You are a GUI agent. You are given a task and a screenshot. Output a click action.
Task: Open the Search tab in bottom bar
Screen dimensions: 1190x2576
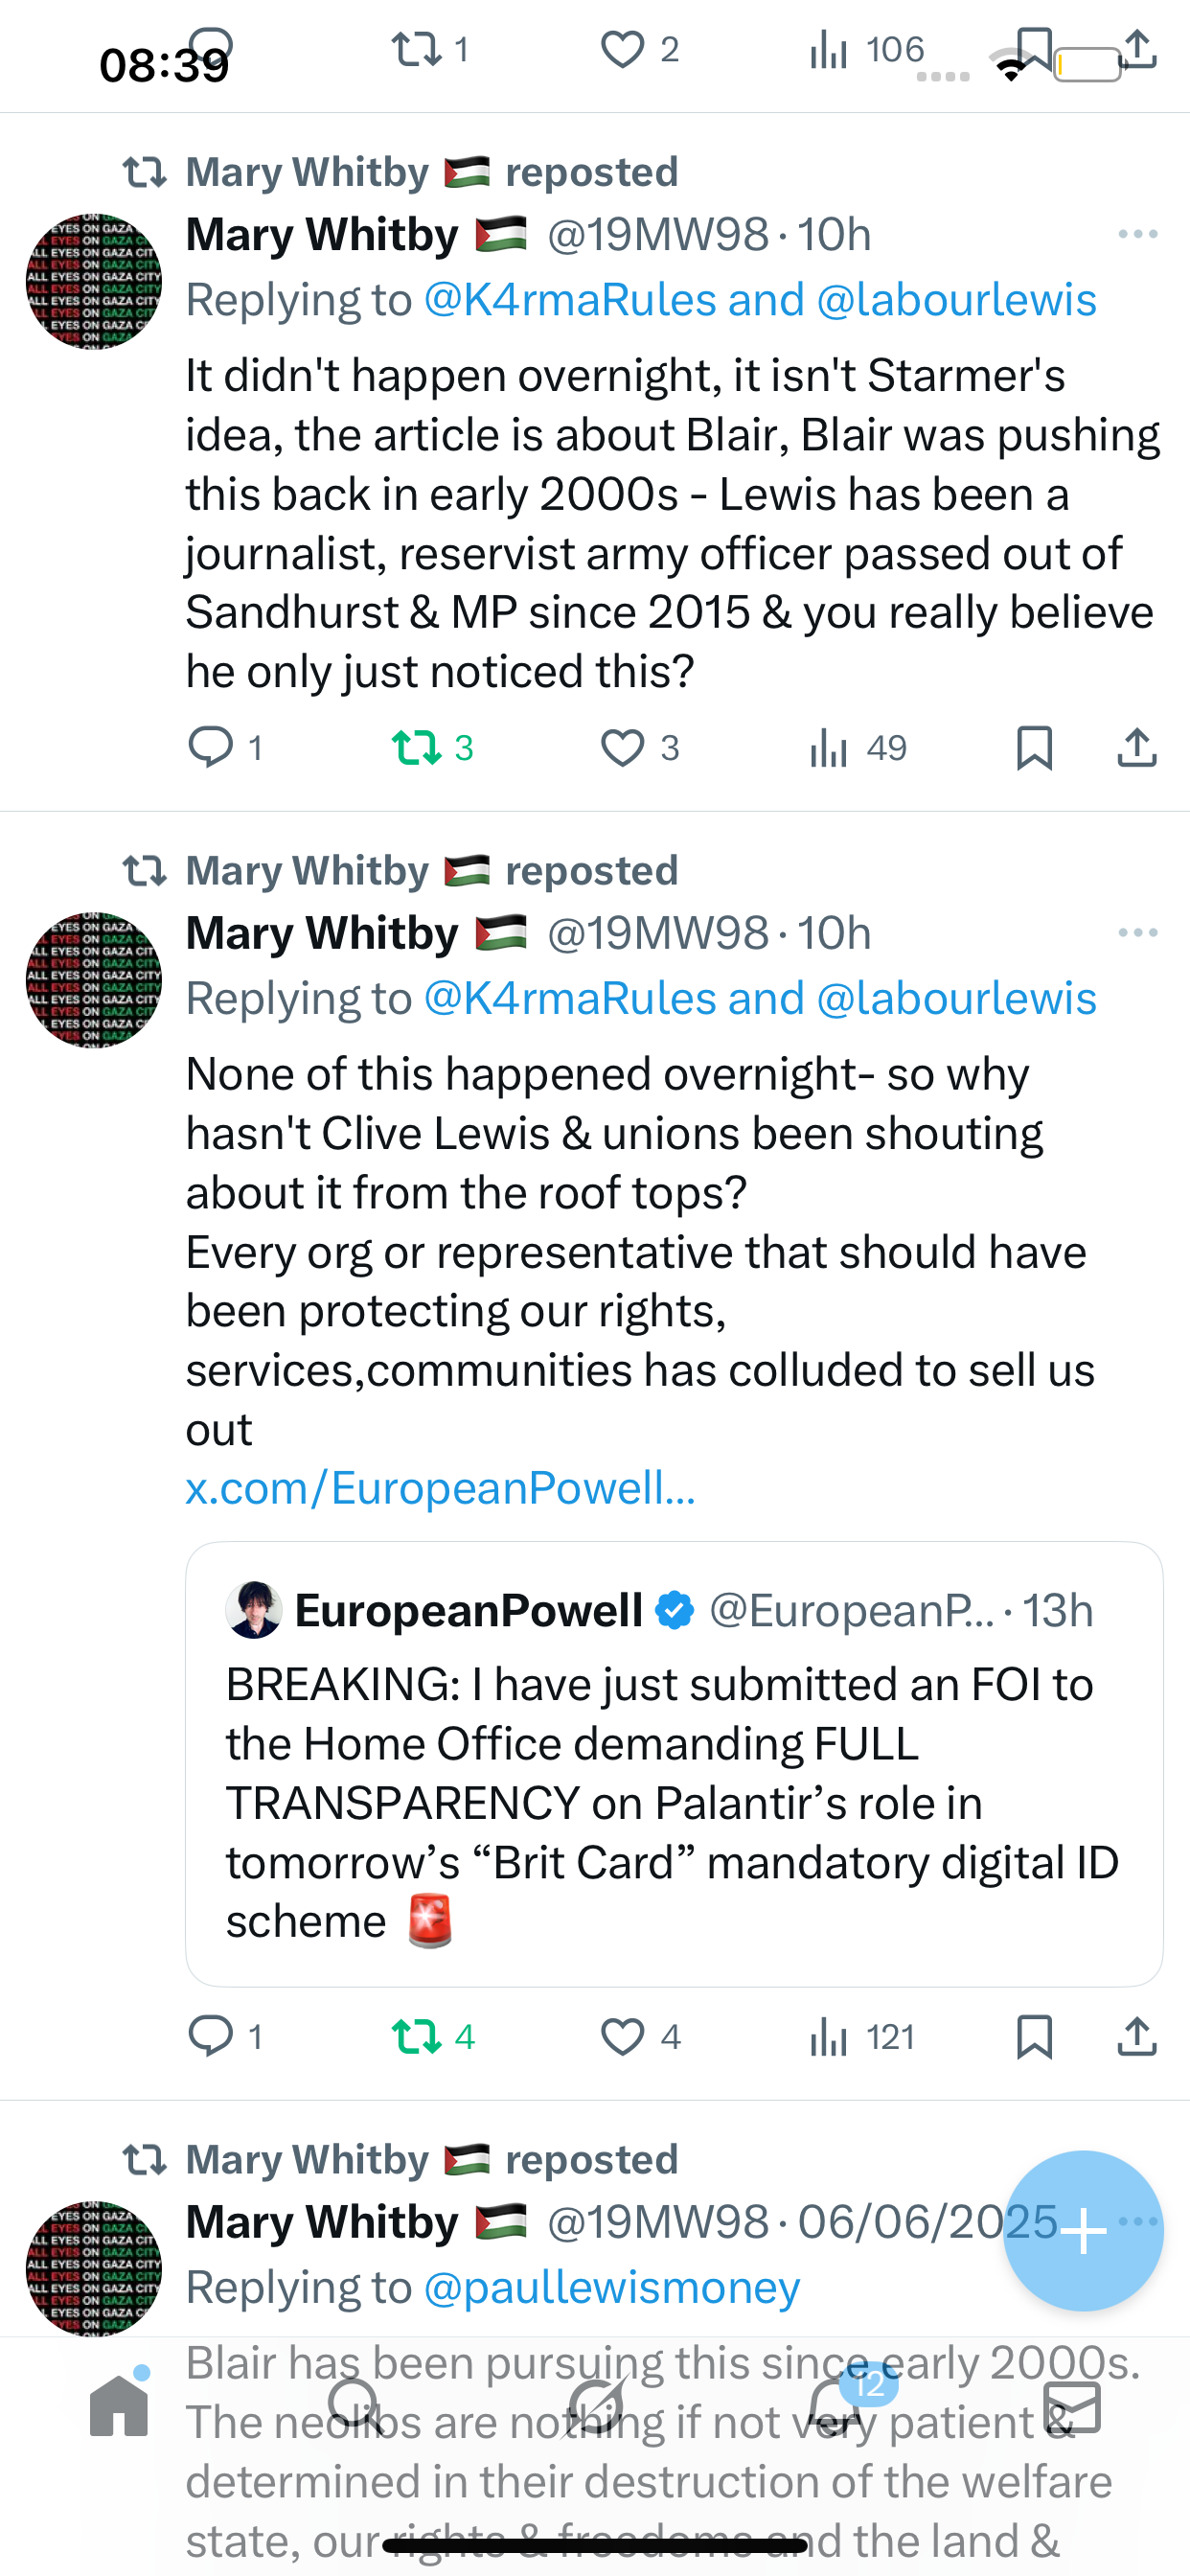(354, 2406)
